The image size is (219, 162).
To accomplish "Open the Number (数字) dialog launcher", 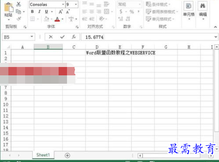I will pos(141,27).
